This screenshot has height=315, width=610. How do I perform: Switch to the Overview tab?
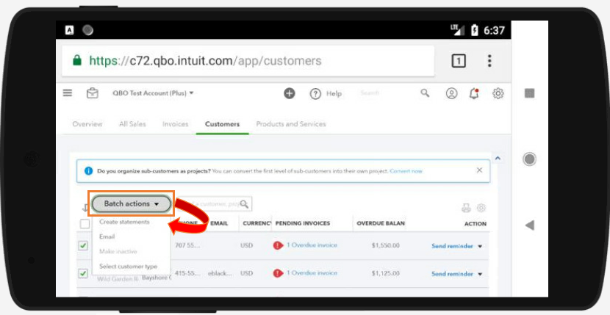tap(87, 124)
